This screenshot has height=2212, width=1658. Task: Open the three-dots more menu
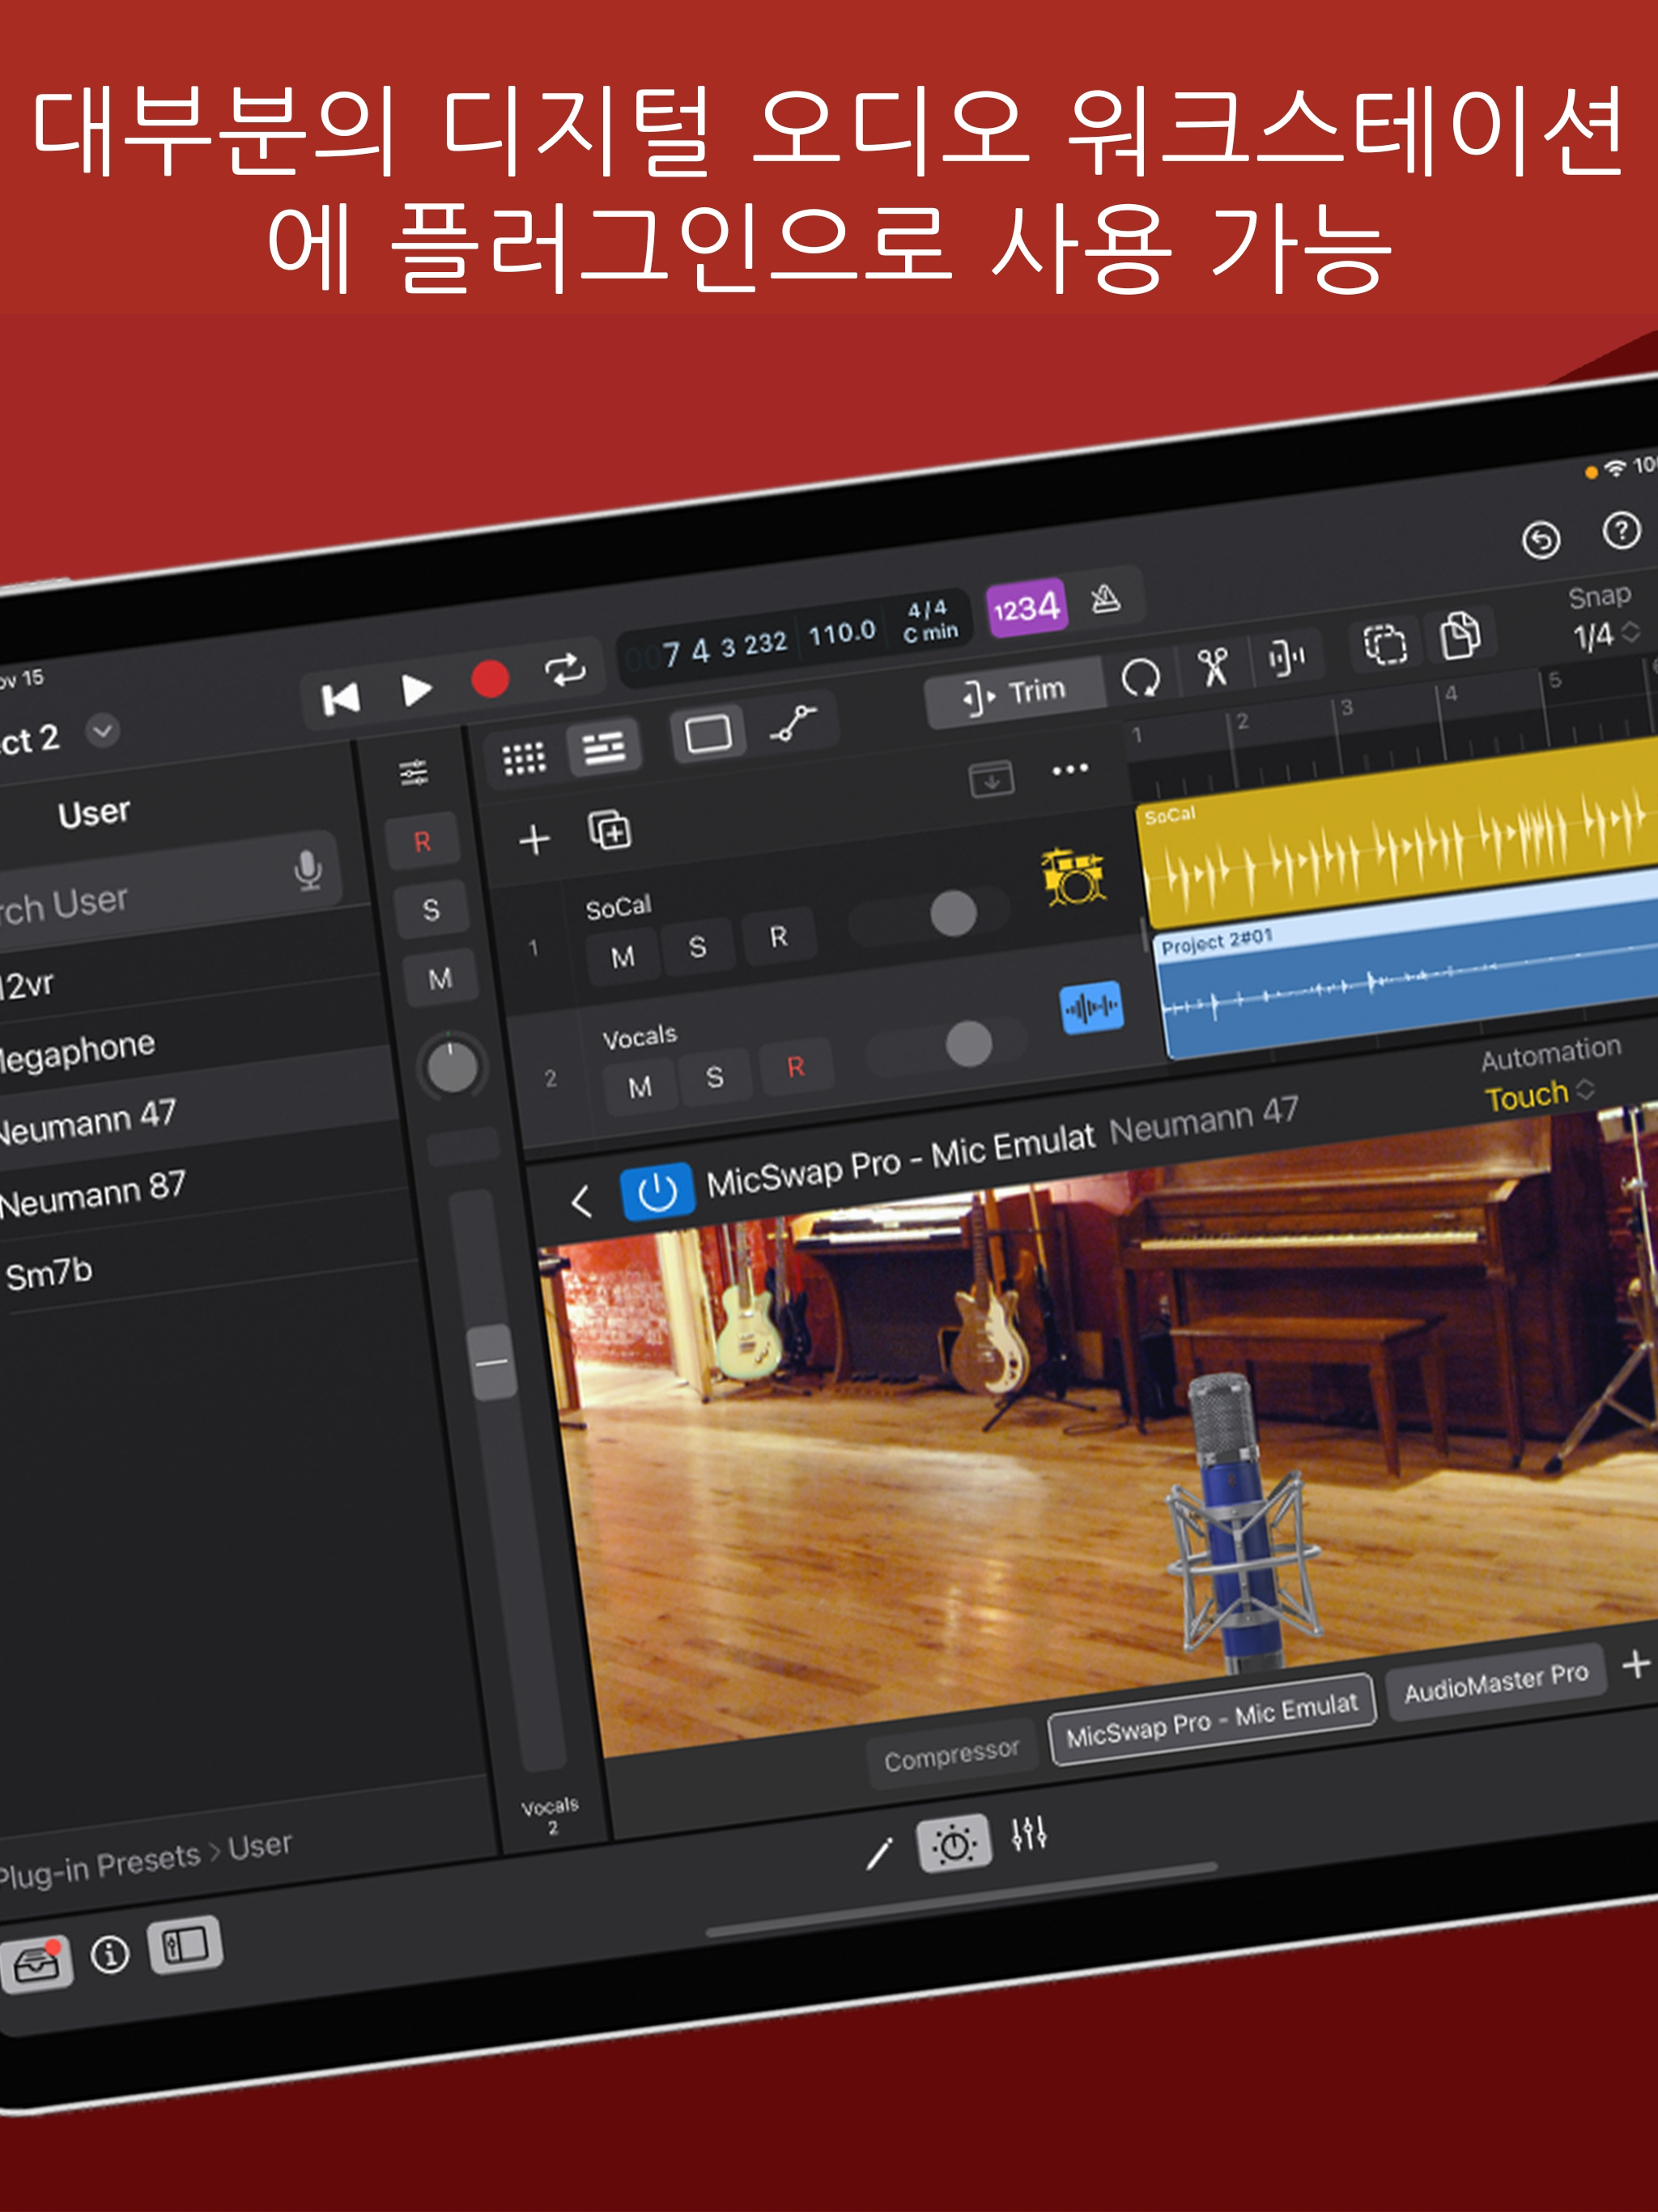1069,769
